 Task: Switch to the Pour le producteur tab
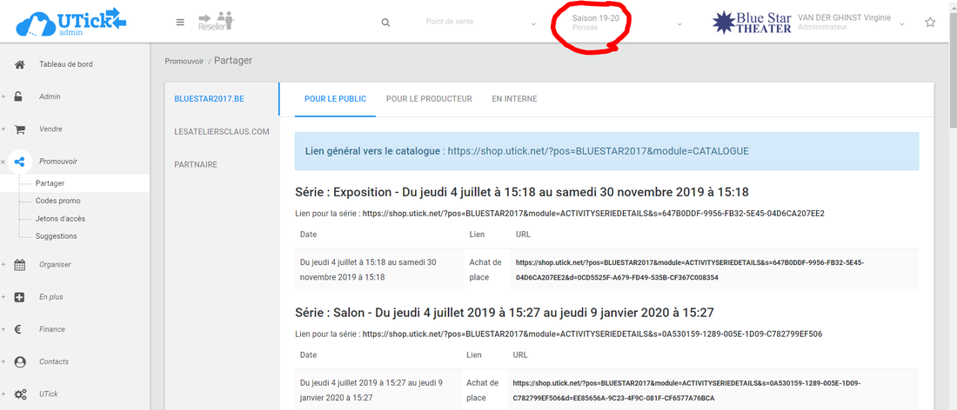[x=429, y=99]
